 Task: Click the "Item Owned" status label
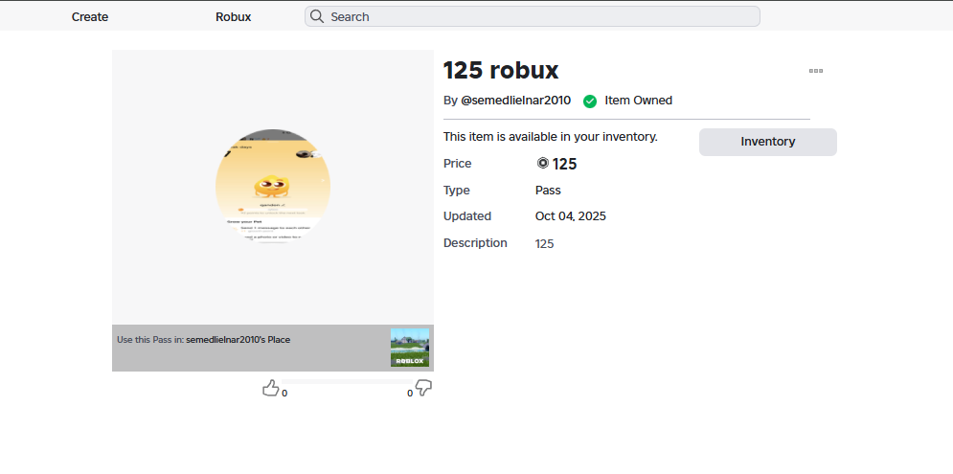638,101
